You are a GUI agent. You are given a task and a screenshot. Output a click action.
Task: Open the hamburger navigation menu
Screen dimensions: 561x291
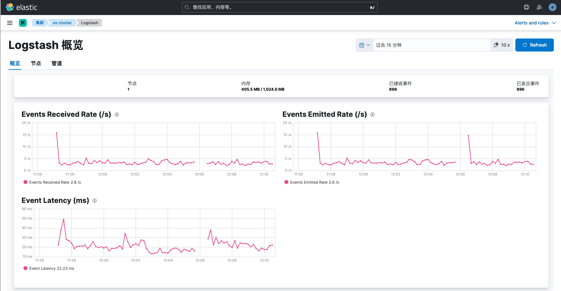(x=10, y=23)
